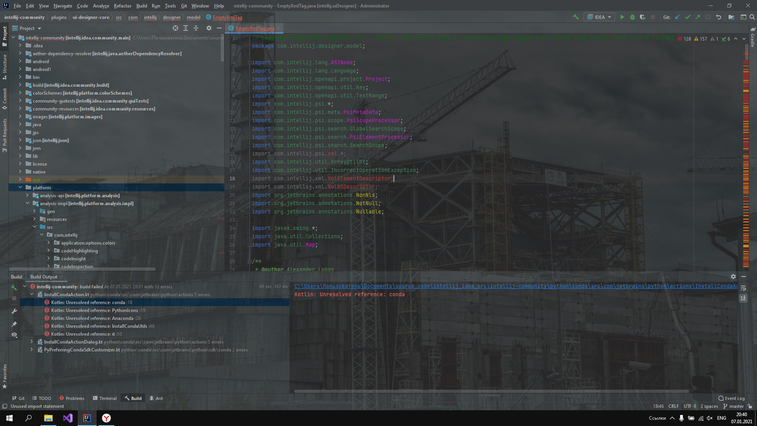This screenshot has height=426, width=757.
Task: Open Project Structure icon in toolbar
Action: pos(731,17)
